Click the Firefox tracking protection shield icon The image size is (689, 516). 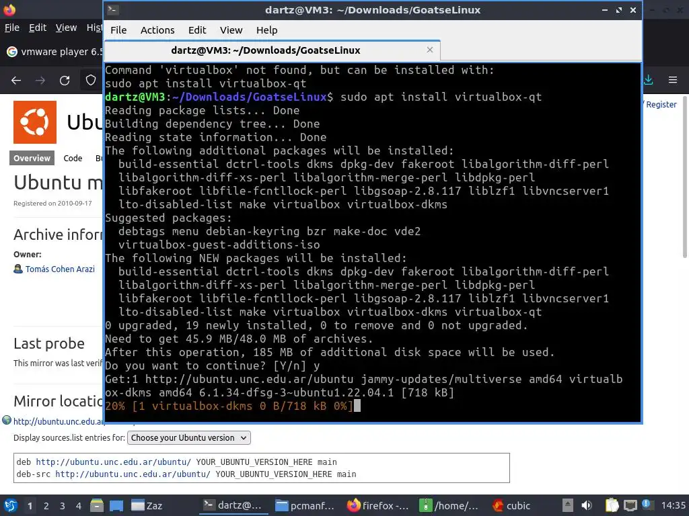91,80
